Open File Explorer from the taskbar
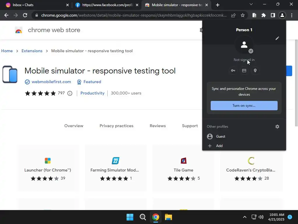The image size is (298, 224). click(168, 217)
